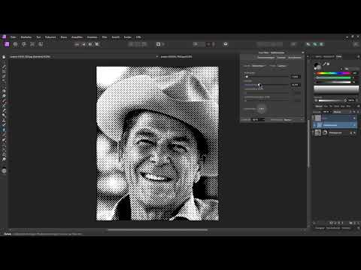
Task: Select the second document tab
Action: pos(176,57)
